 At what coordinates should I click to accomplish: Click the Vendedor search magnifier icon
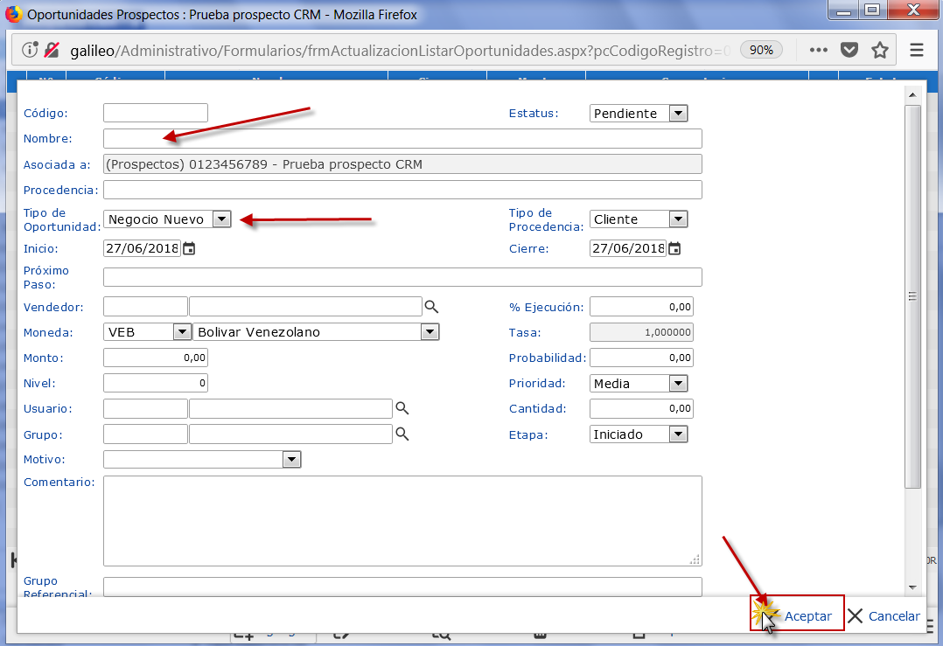pyautogui.click(x=431, y=307)
